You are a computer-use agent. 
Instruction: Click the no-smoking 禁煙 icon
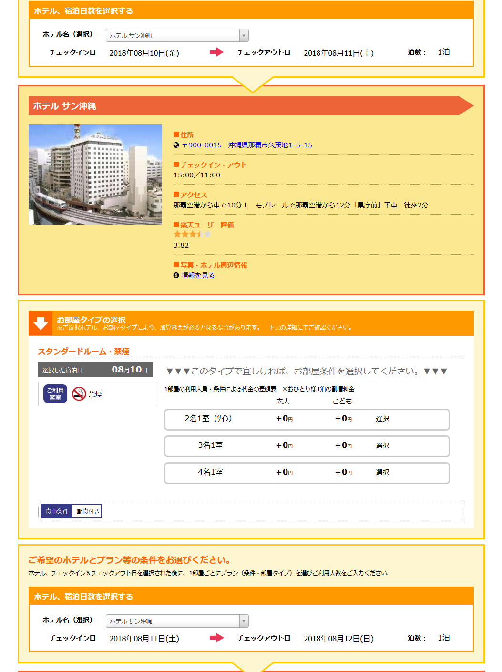click(79, 394)
